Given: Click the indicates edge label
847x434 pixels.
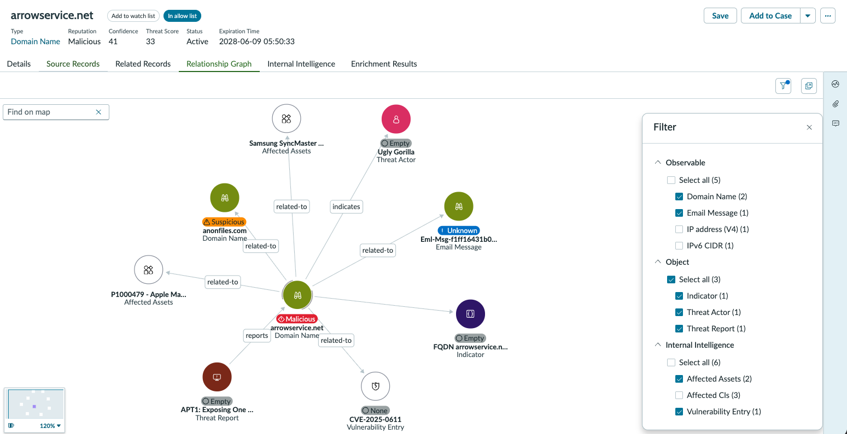Looking at the screenshot, I should pyautogui.click(x=346, y=206).
